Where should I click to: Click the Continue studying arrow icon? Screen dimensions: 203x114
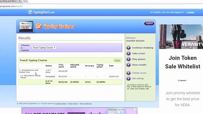tap(128, 48)
